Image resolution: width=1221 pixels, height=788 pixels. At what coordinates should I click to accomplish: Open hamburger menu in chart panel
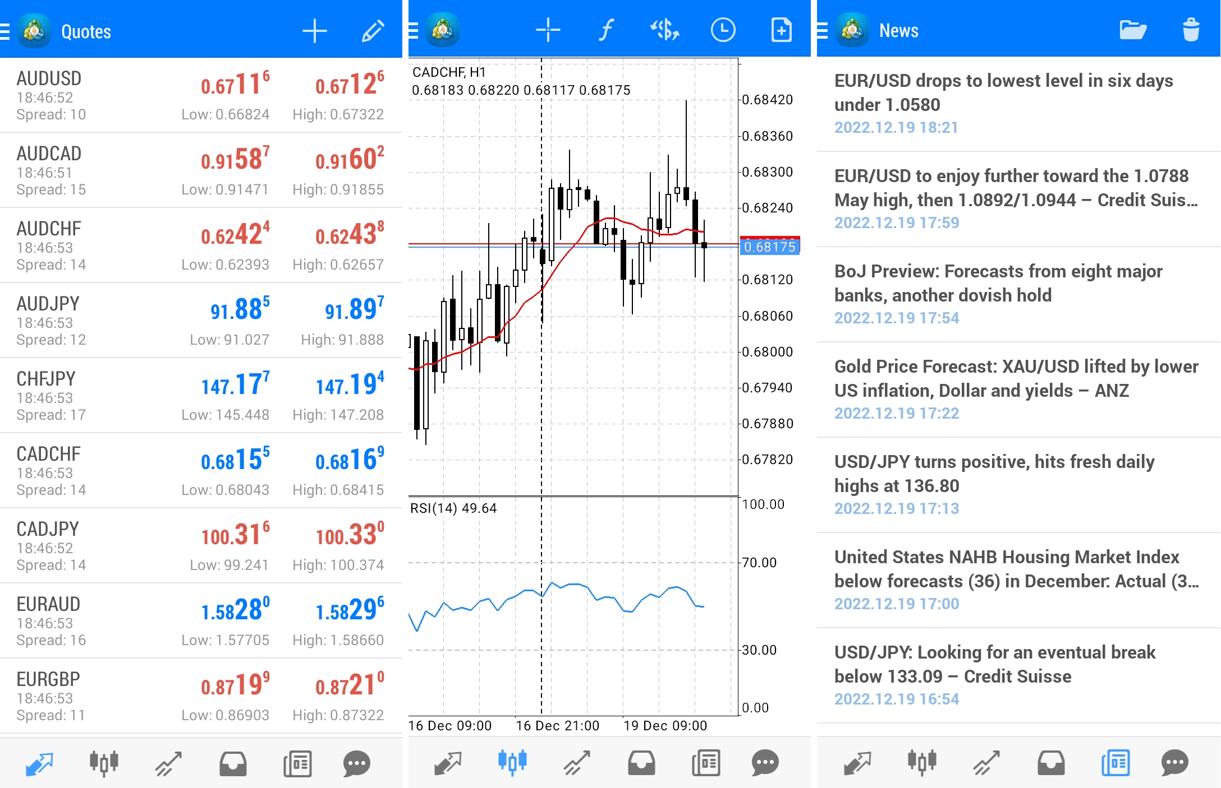tap(414, 30)
